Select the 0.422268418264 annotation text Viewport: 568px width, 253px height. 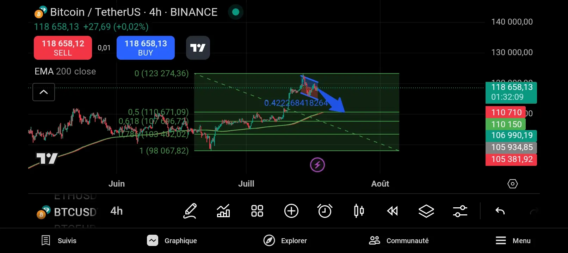296,103
